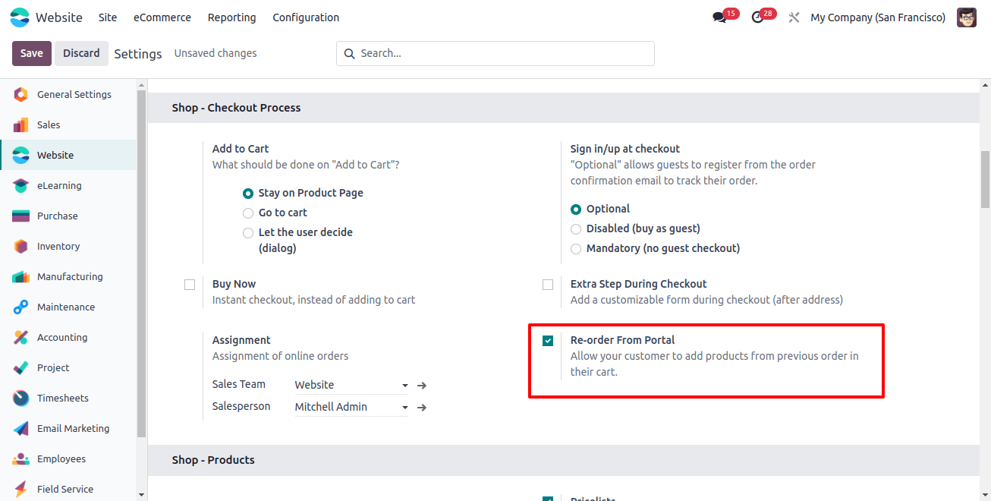
Task: Discard the unsaved changes
Action: click(81, 53)
